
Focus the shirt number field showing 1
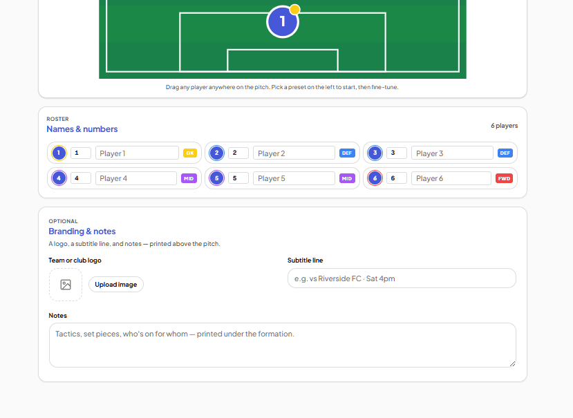point(81,153)
